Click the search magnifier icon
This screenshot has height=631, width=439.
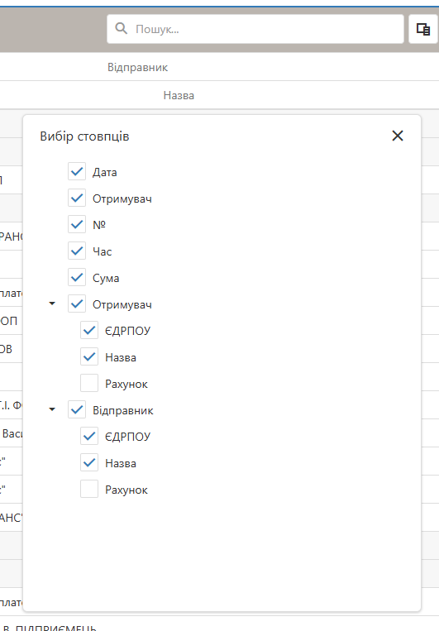coord(121,29)
